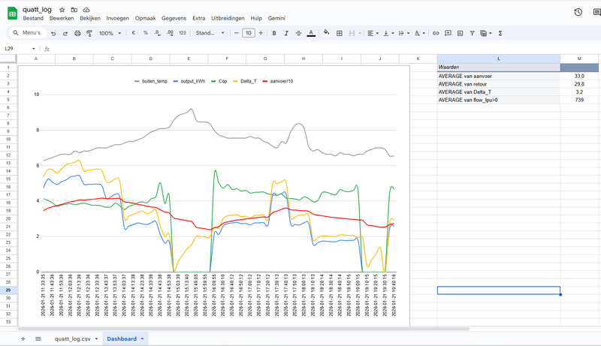601x346 pixels.
Task: Insert a link with the chain icon
Action: coord(436,33)
